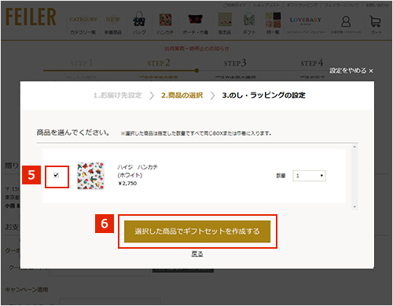The width and height of the screenshot is (393, 306).
Task: Go to step 1.お届け先設定
Action: 118,95
